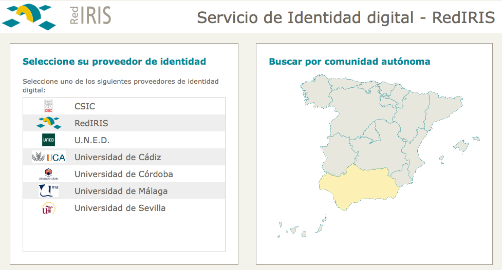502x270 pixels.
Task: Click the Universidad de Córdoba crest icon
Action: 48,174
